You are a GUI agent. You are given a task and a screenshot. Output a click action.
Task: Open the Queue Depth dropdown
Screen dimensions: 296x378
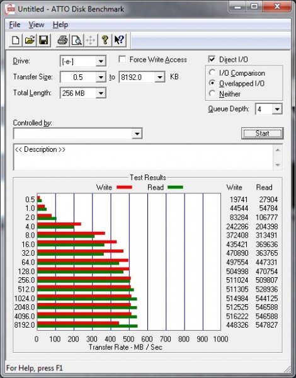click(x=277, y=110)
